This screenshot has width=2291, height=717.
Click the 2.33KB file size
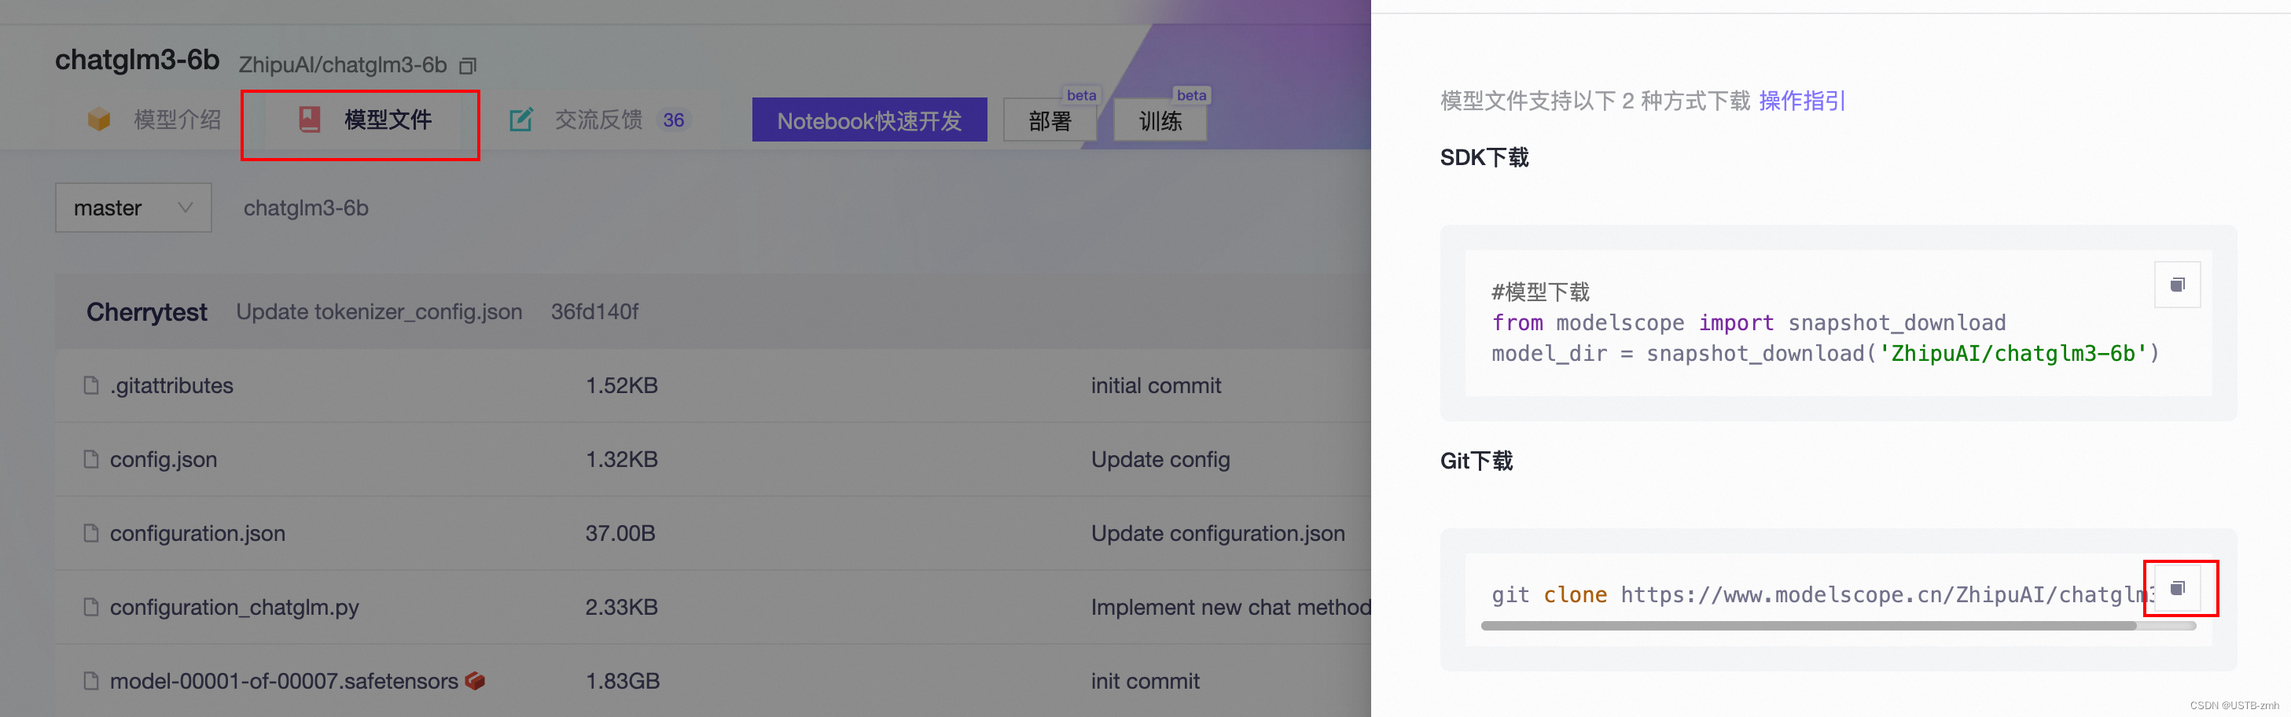(x=622, y=607)
